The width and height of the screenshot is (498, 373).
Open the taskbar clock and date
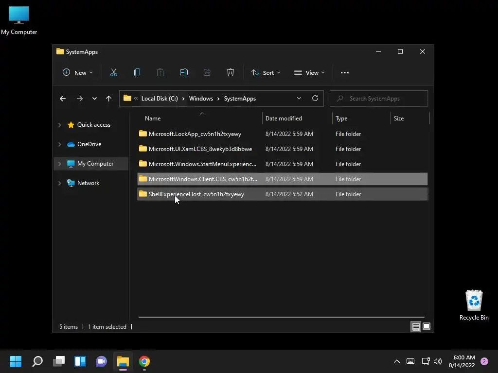[462, 361]
